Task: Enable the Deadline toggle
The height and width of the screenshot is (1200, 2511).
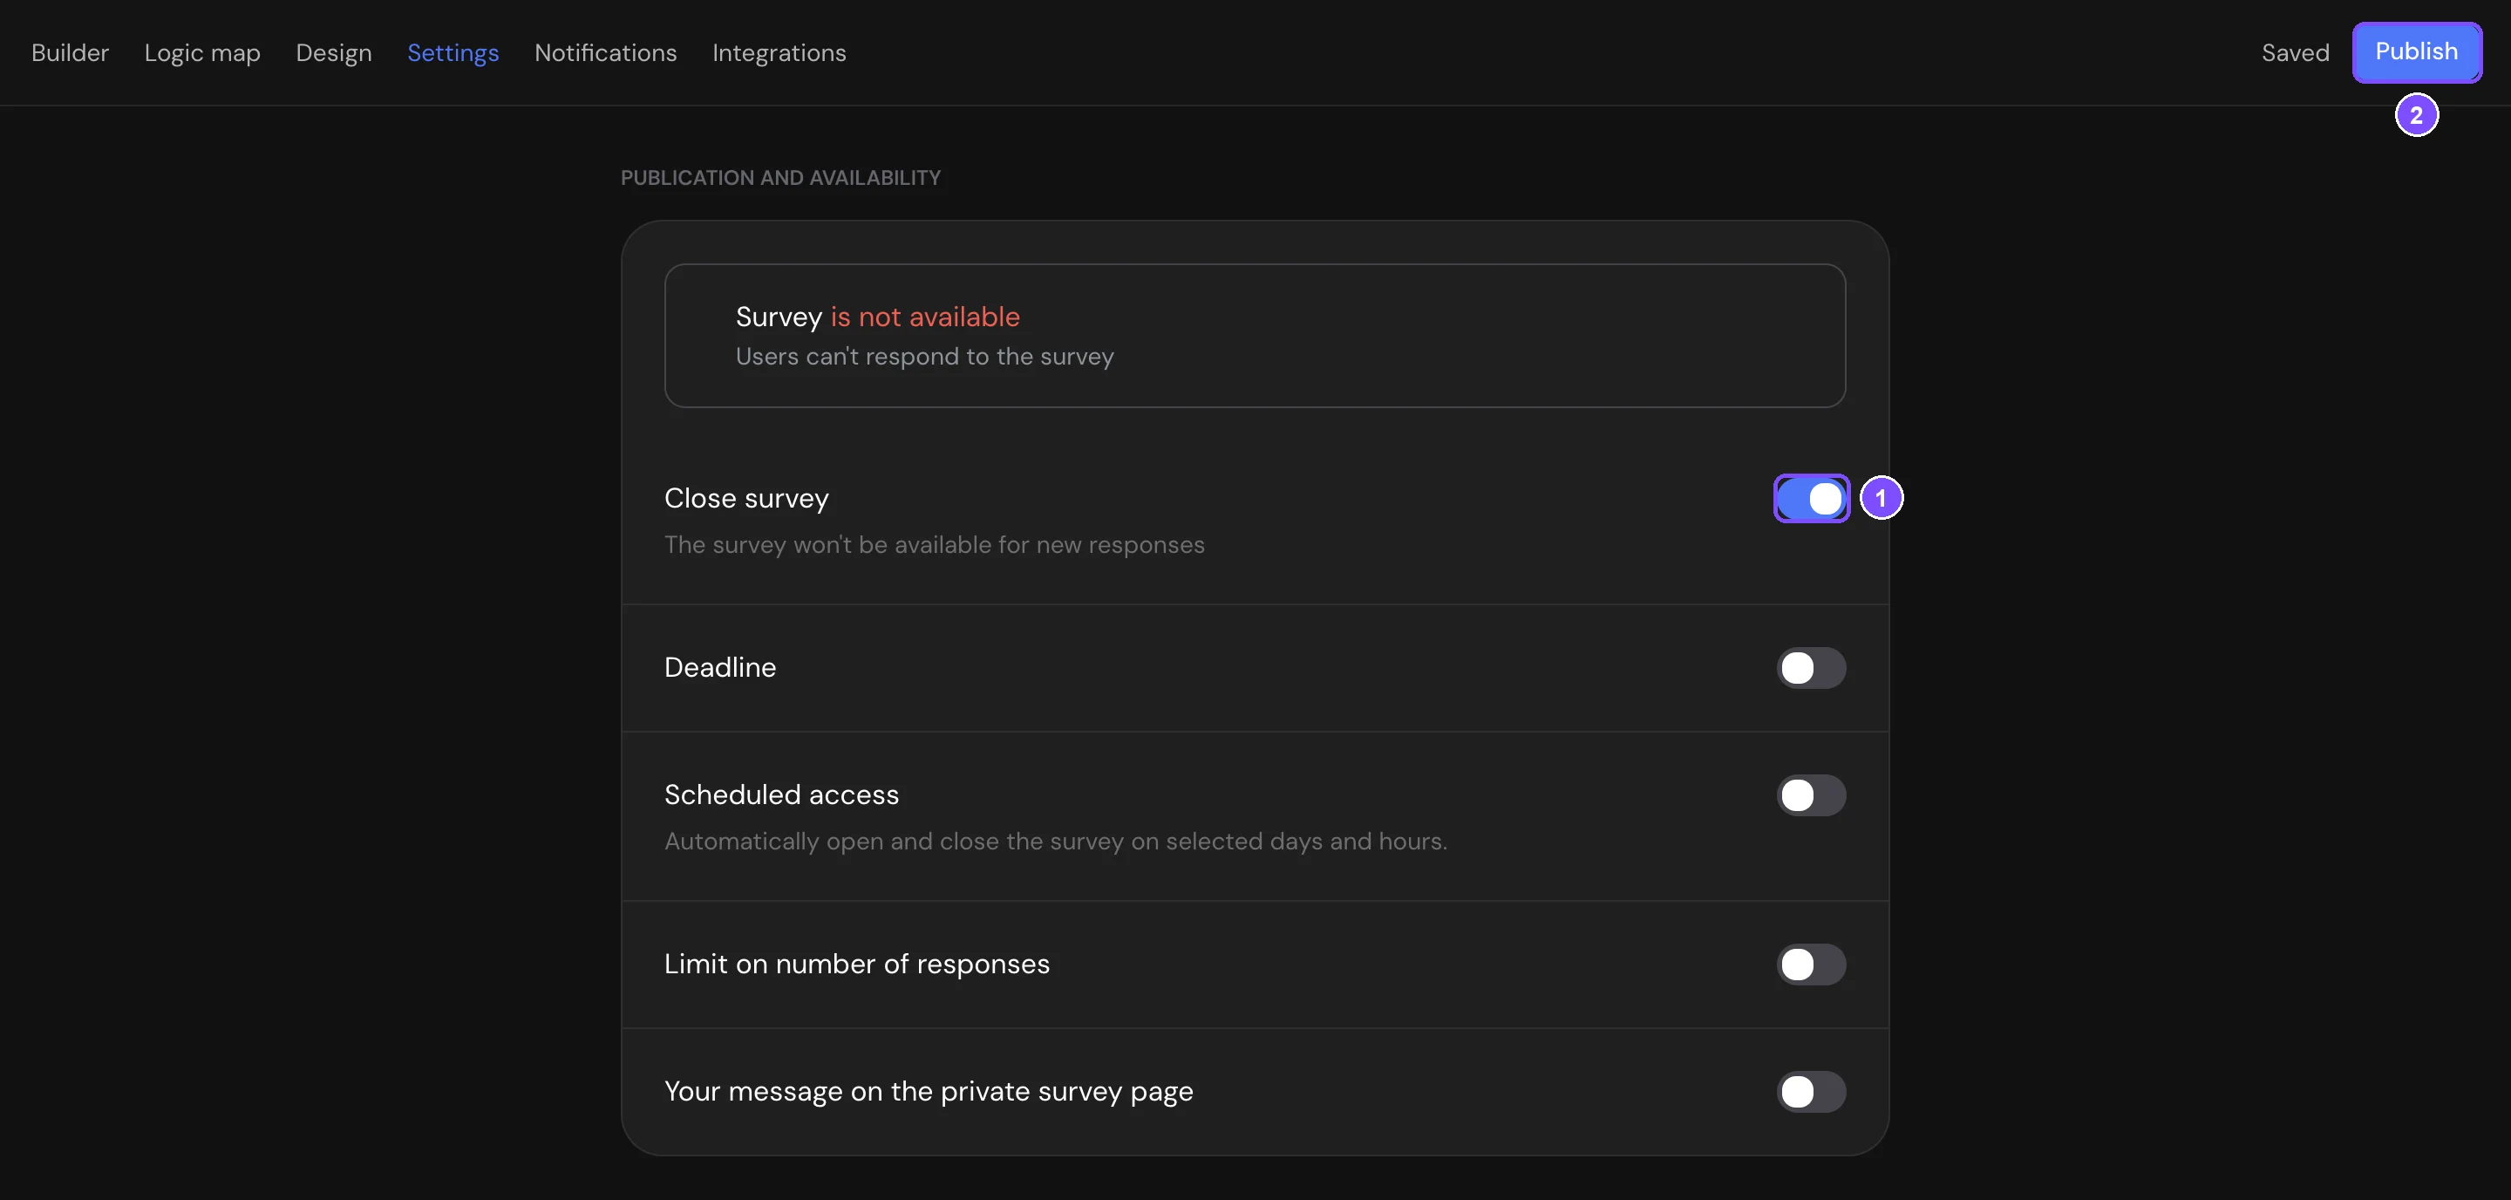Action: point(1811,668)
